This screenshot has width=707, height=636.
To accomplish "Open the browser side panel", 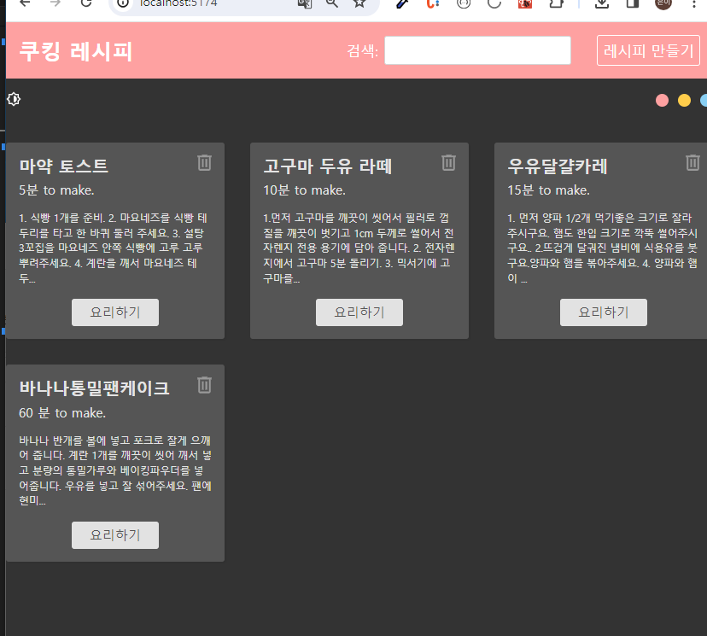I will point(633,3).
